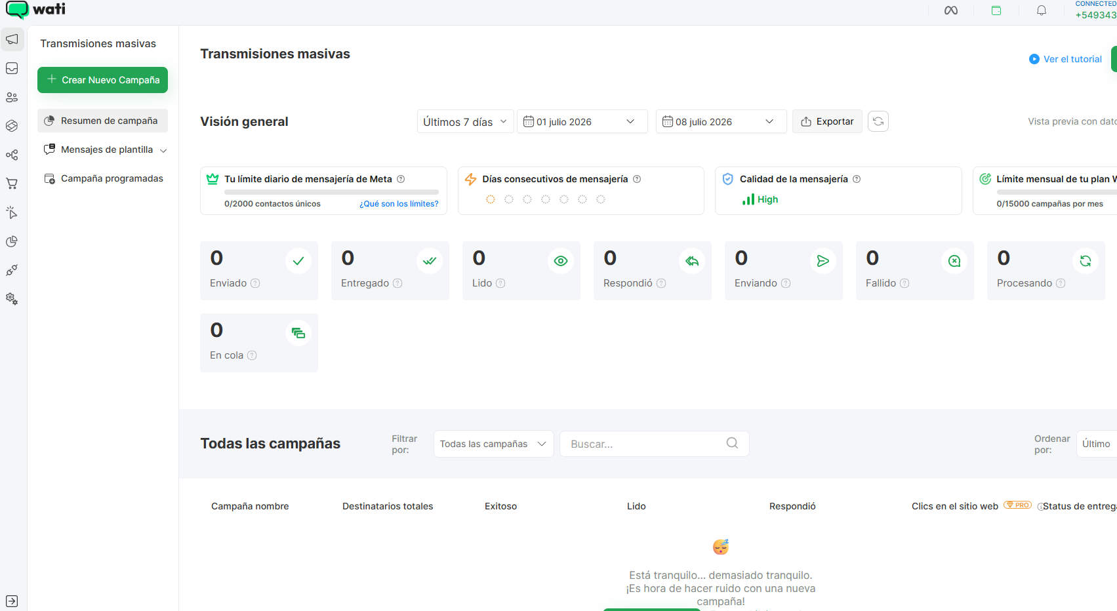Click the High quality rating indicator
The height and width of the screenshot is (611, 1117).
click(x=760, y=199)
